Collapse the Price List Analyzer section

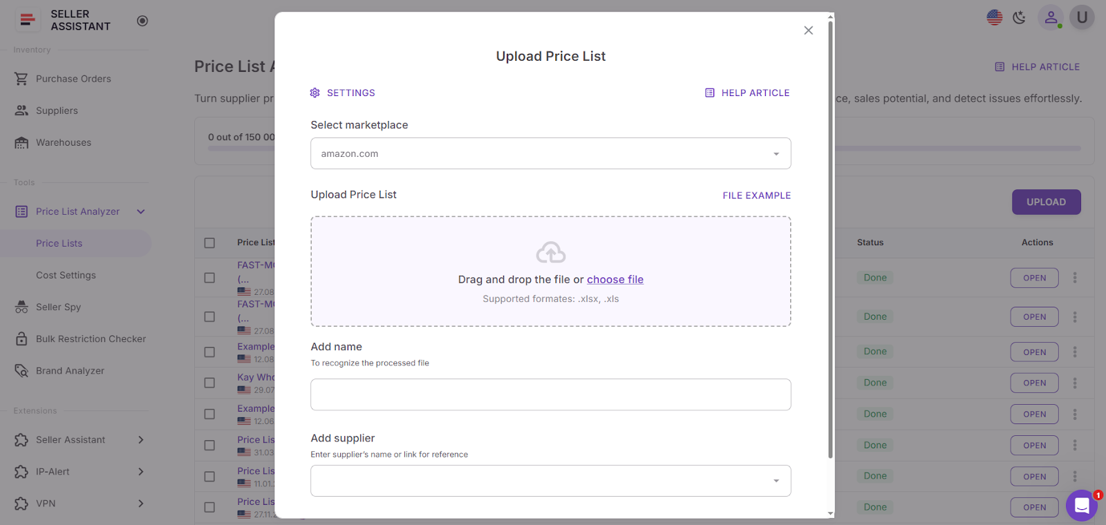pos(140,211)
